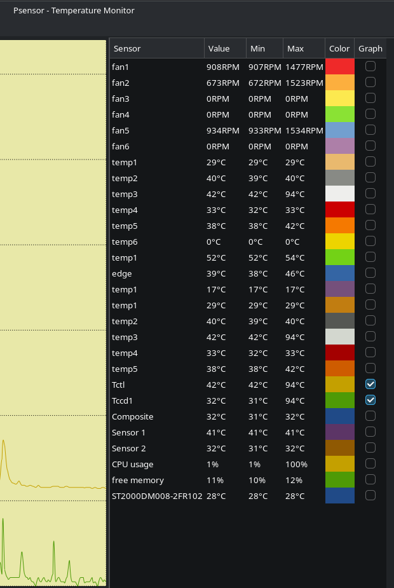Enable graph for edge sensor
394x588 pixels.
[x=370, y=273]
